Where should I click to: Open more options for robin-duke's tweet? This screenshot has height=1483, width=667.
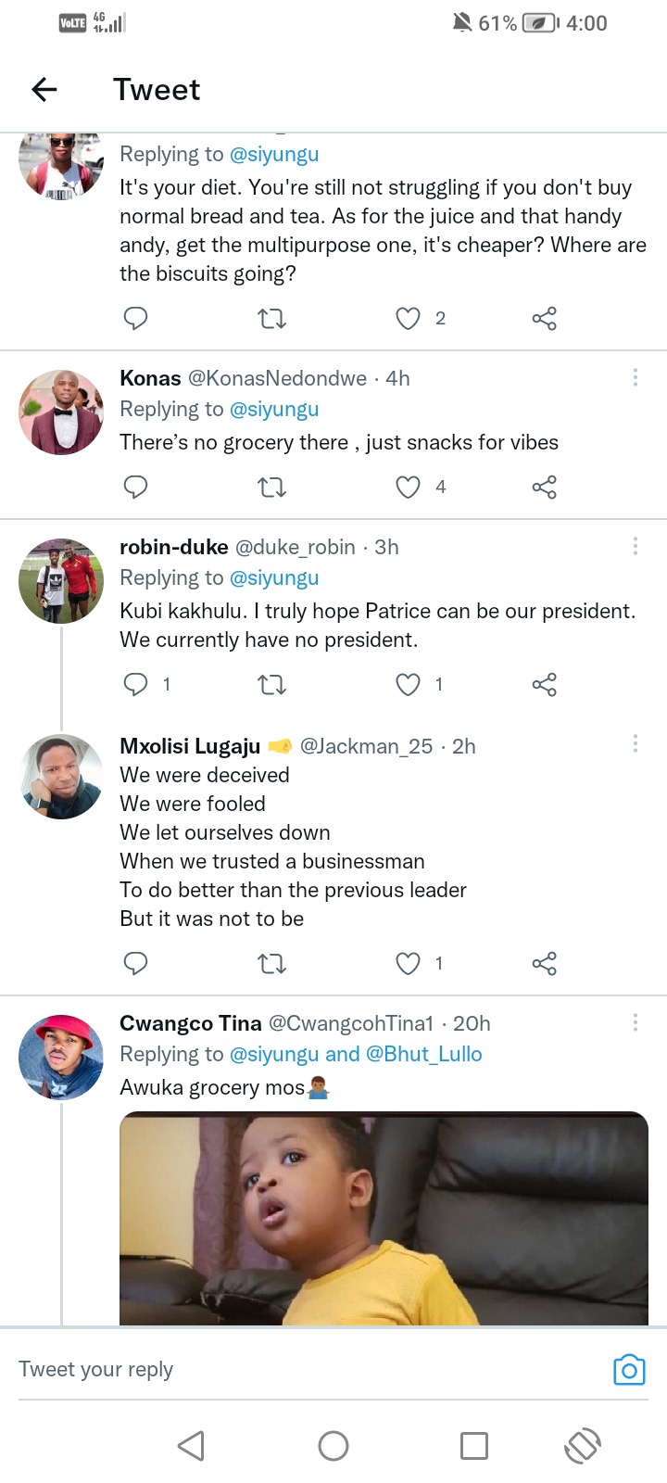coord(635,546)
